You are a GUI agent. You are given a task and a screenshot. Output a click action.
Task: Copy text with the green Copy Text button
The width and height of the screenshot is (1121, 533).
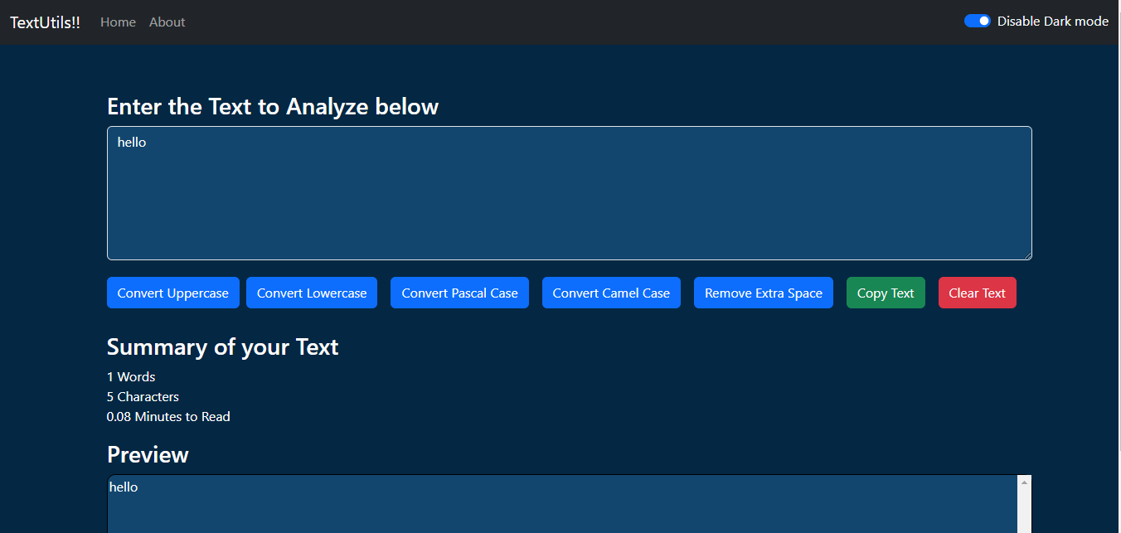[886, 293]
